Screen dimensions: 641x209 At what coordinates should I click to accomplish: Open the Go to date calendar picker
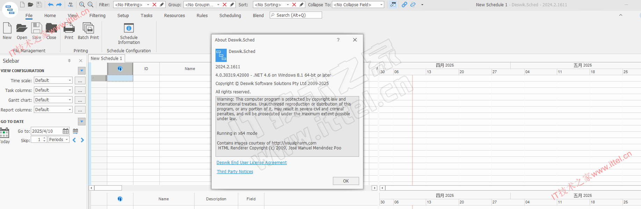(x=66, y=131)
